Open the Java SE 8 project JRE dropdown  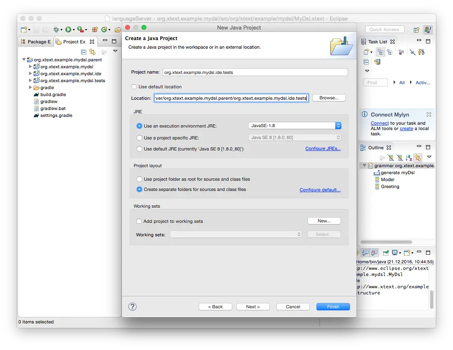[295, 137]
